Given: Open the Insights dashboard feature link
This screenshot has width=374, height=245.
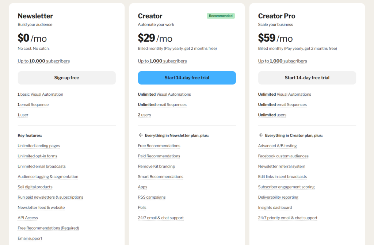Looking at the screenshot, I should tap(275, 207).
